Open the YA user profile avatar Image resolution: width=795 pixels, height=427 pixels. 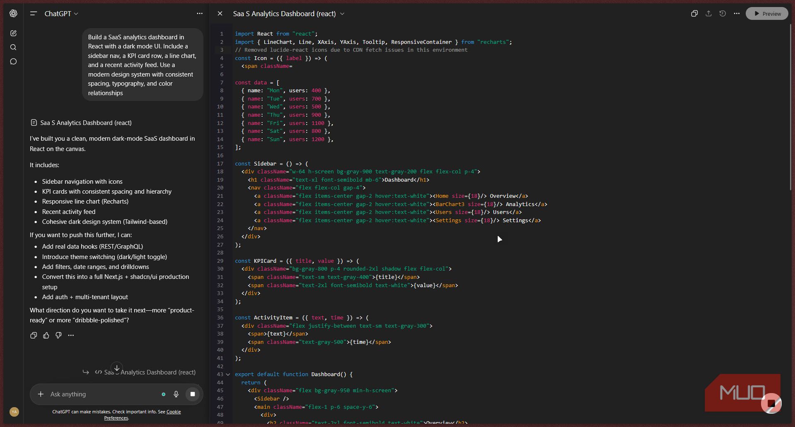coord(14,412)
